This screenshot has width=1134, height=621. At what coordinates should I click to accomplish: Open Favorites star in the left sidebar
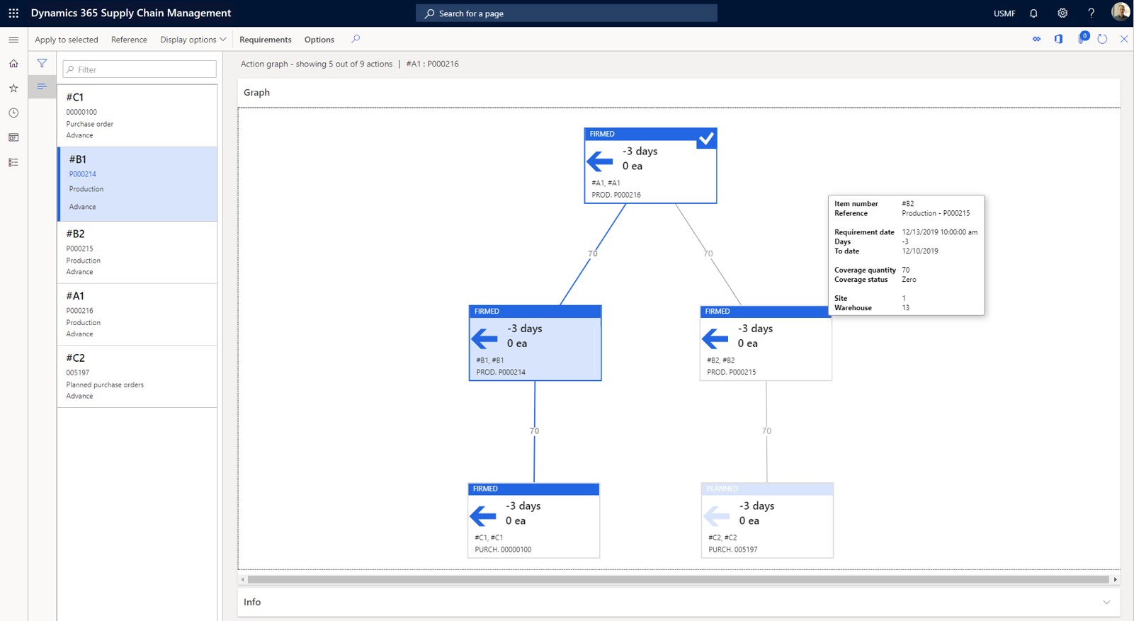pos(13,89)
